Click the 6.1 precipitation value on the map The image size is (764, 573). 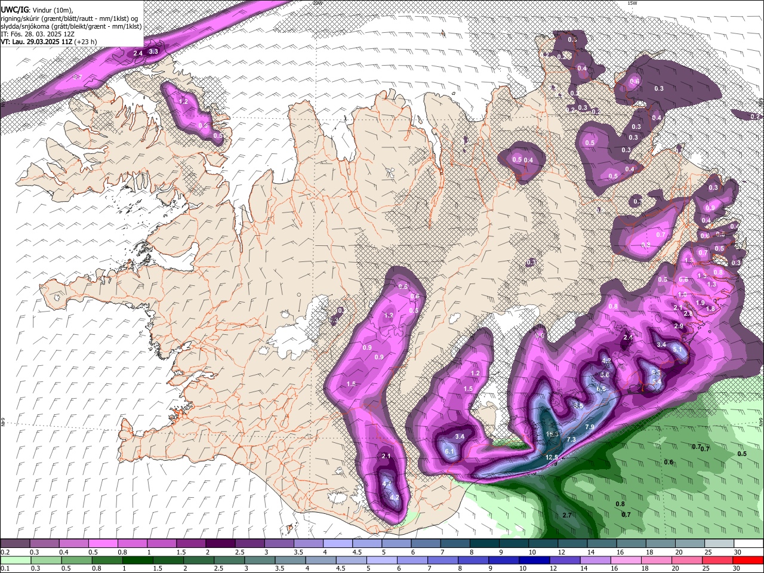(x=450, y=452)
